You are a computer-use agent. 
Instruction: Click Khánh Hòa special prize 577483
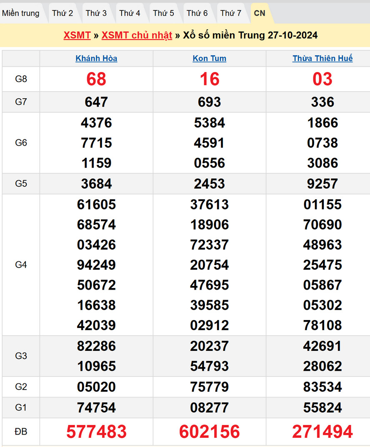point(96,432)
